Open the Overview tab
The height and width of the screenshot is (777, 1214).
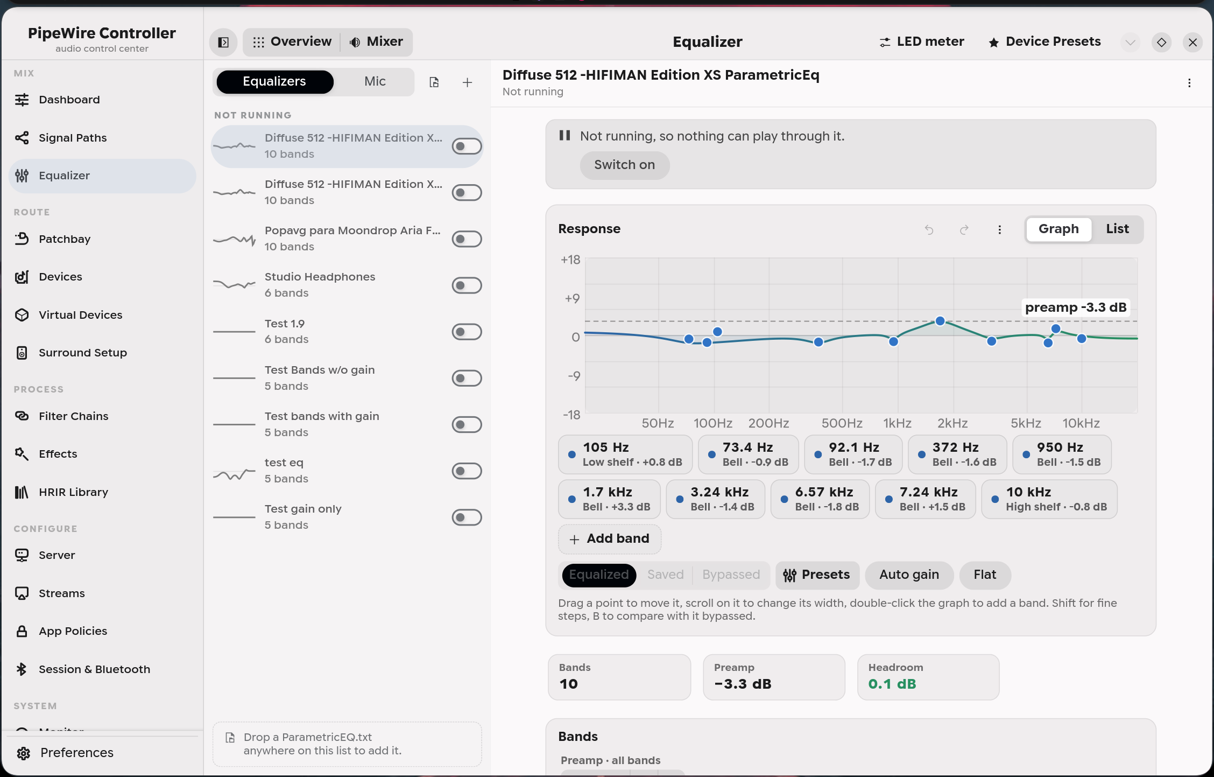tap(292, 42)
